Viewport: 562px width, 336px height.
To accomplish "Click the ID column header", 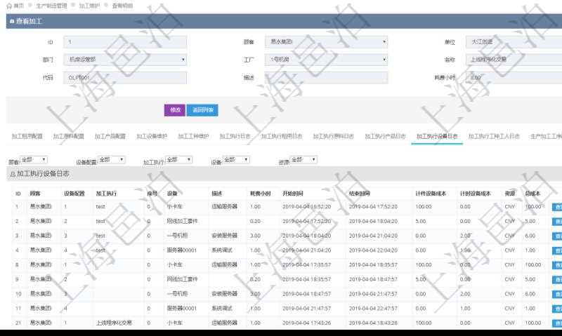I will coord(18,194).
